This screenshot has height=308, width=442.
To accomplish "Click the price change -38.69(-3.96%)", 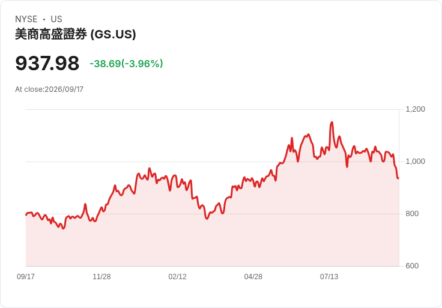I will click(x=126, y=64).
